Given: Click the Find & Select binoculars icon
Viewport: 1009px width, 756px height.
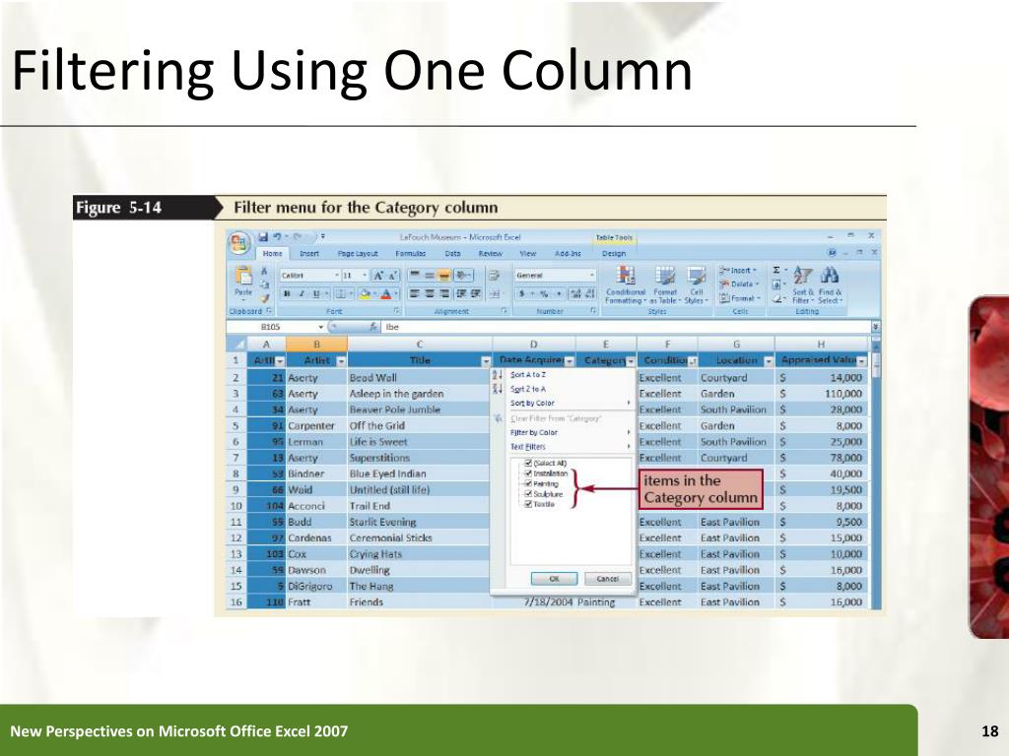Looking at the screenshot, I should click(x=830, y=284).
